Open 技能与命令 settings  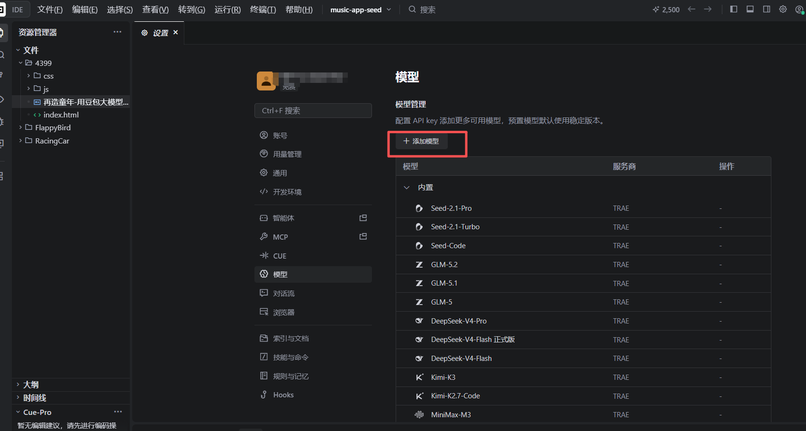(x=313, y=357)
